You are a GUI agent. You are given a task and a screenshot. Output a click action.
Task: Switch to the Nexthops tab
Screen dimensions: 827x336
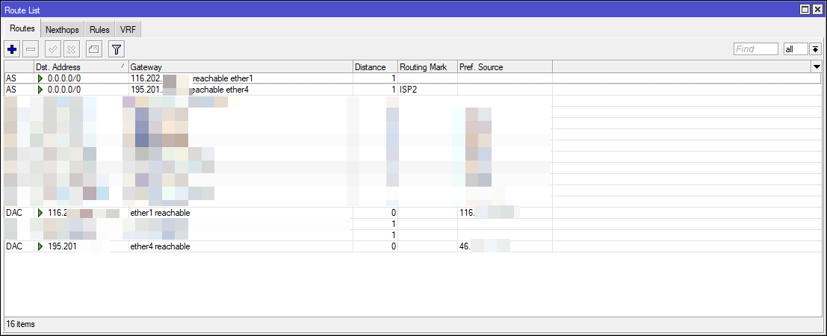pos(62,30)
